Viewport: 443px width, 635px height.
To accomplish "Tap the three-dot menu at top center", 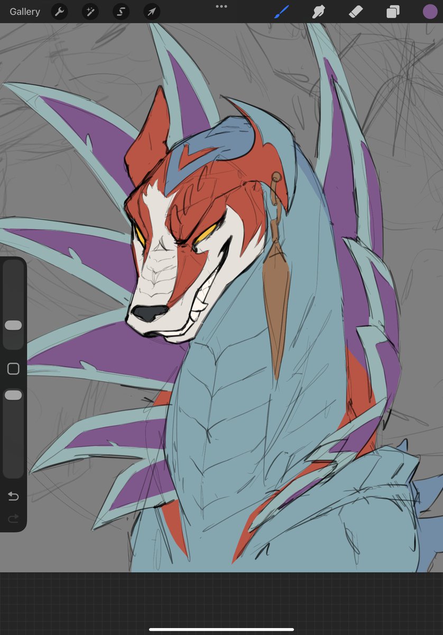I will click(222, 6).
